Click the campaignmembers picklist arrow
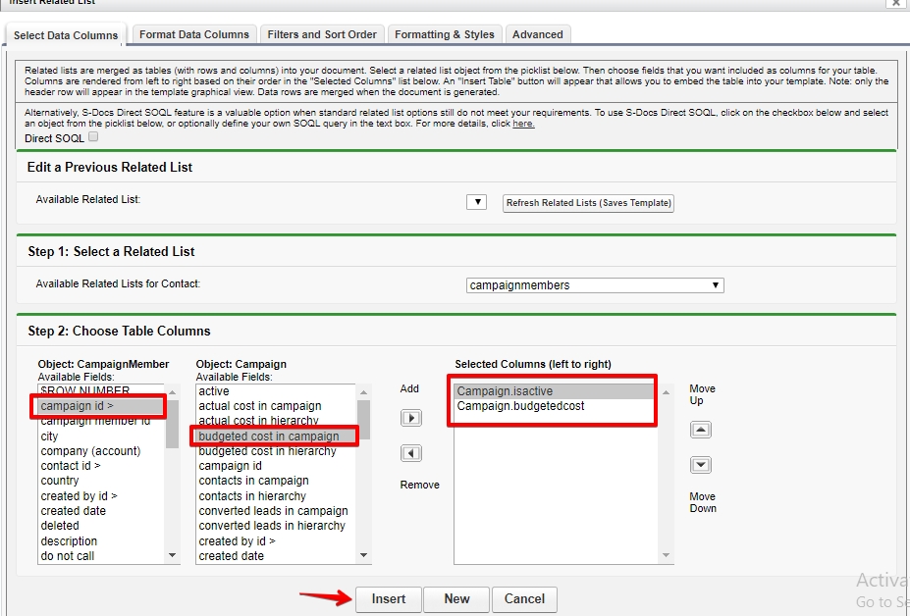The height and width of the screenshot is (616, 910). point(715,283)
